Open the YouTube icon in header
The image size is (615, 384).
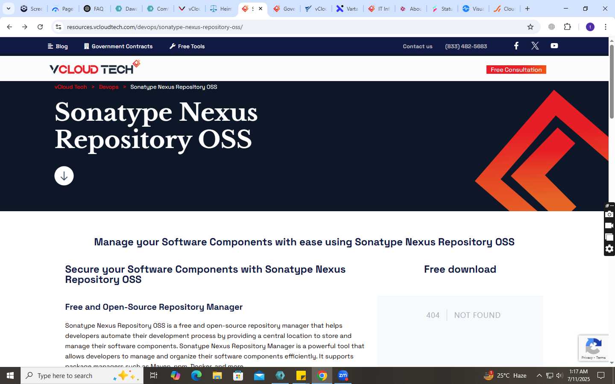coord(554,46)
